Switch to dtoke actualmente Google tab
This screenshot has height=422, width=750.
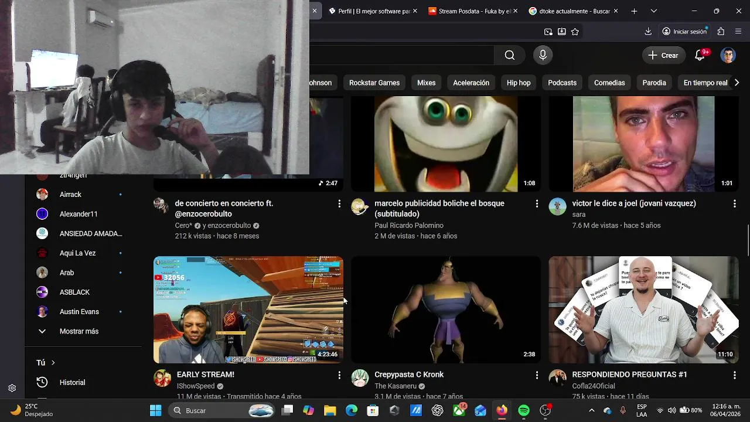tap(573, 11)
